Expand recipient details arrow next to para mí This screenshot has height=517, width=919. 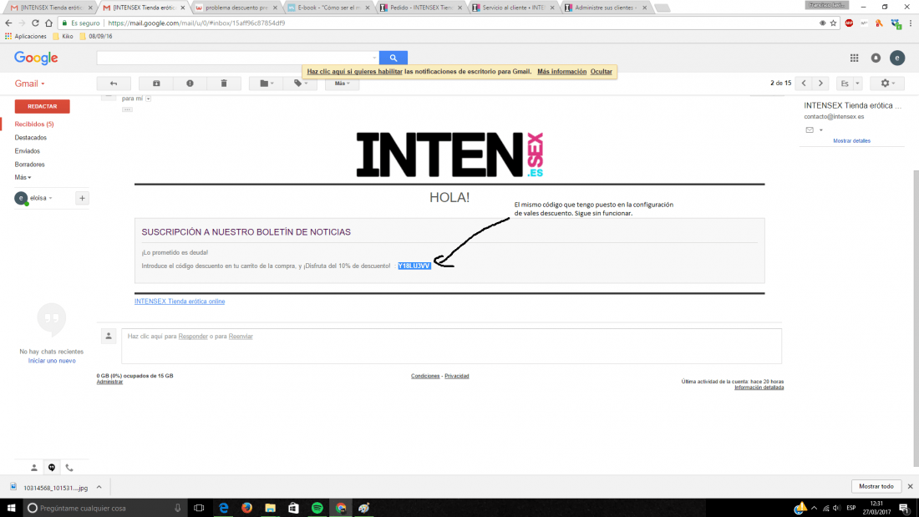148,99
